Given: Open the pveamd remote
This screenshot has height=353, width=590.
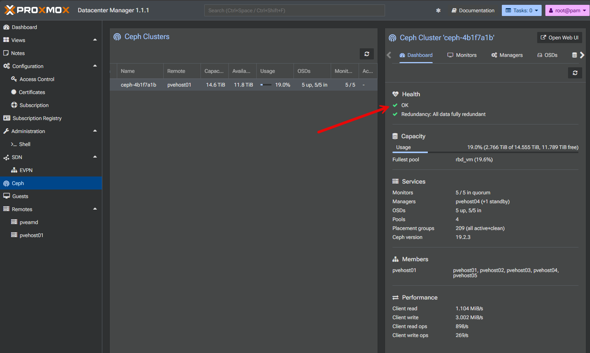Looking at the screenshot, I should point(51,222).
